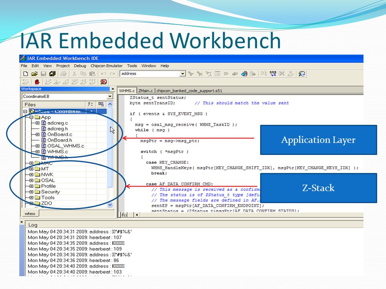Click the red hand Break icon
The height and width of the screenshot is (289, 386).
(37, 82)
